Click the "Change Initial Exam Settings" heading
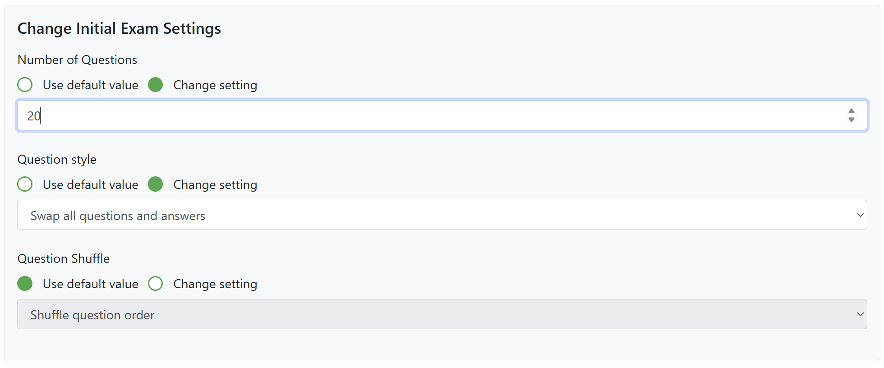 [x=119, y=28]
